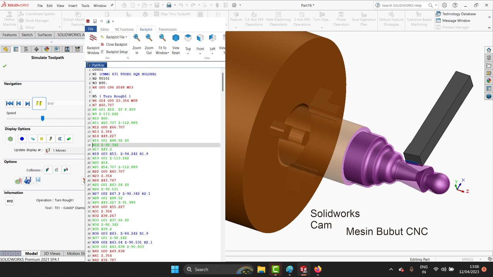The image size is (493, 277).
Task: Click the Zoom In magnifier icon
Action: point(137,38)
